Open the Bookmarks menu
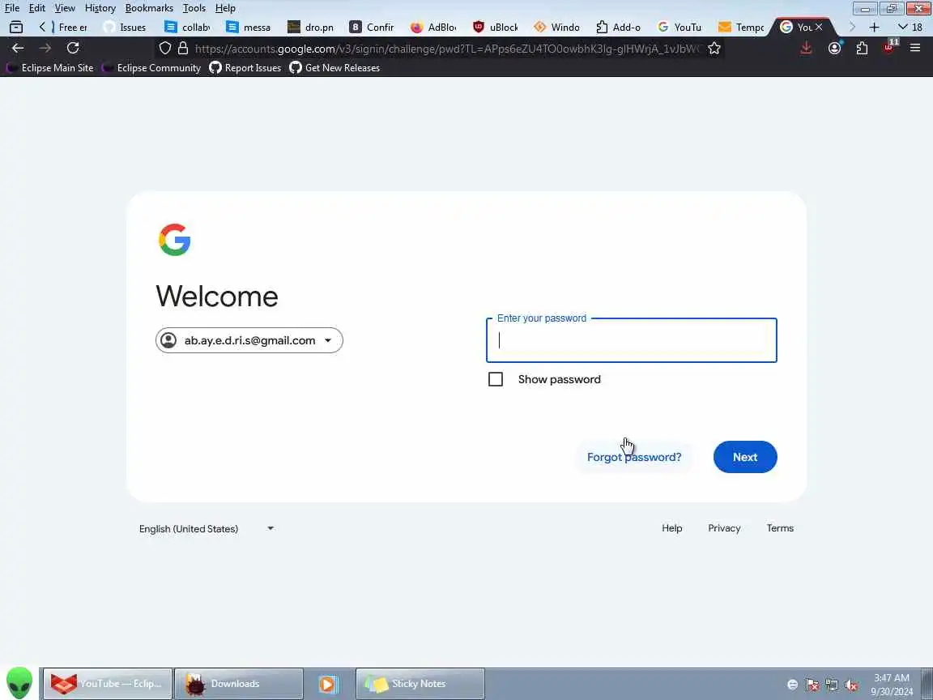Screen dimensions: 933x700 click(x=149, y=8)
